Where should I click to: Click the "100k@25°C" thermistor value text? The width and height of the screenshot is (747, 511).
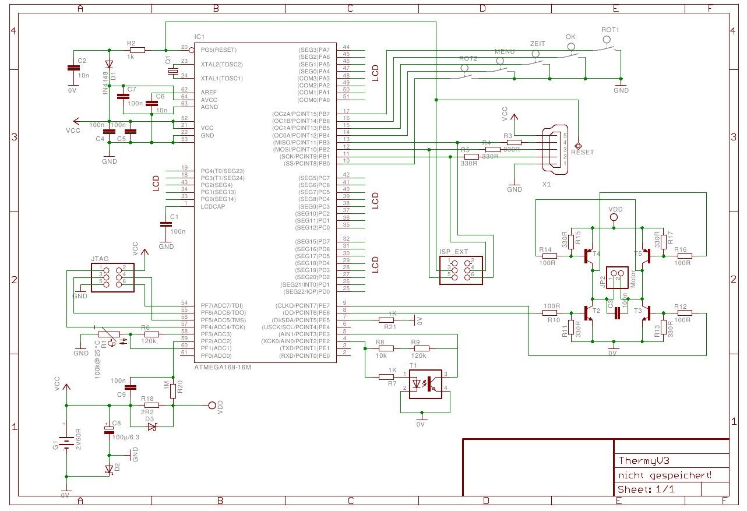(97, 360)
